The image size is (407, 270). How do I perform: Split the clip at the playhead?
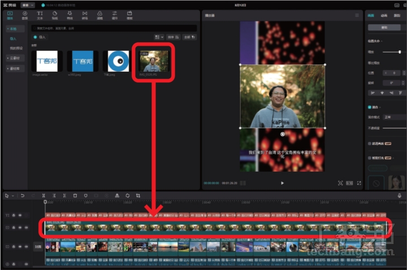[44, 195]
